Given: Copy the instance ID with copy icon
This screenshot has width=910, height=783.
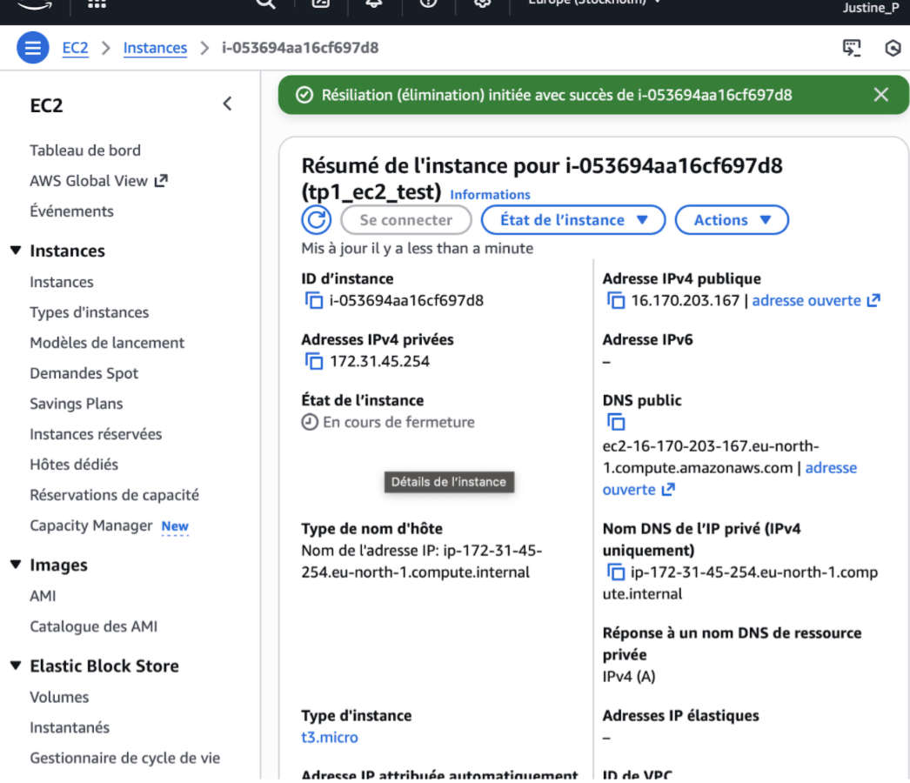Looking at the screenshot, I should [x=313, y=301].
